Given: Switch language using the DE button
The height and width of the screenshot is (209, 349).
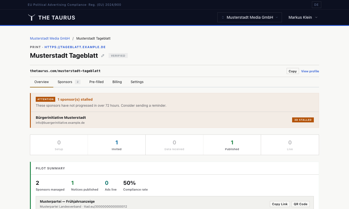Looking at the screenshot, I should 316,5.
